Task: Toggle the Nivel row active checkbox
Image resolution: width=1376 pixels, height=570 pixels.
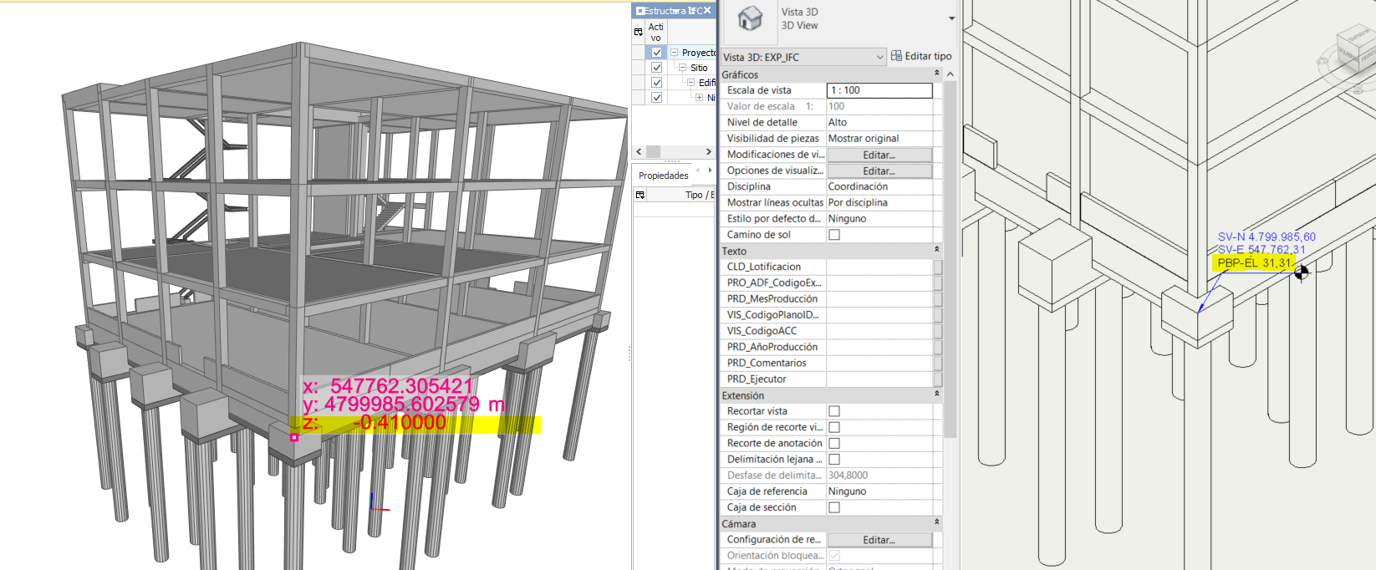Action: point(657,98)
